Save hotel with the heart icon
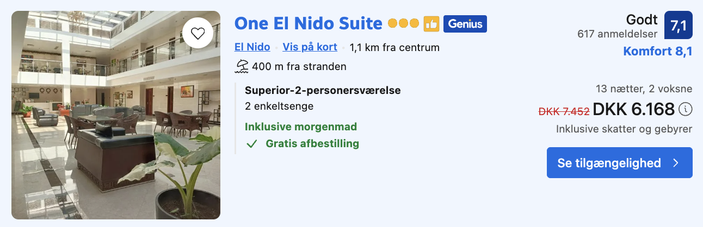703x227 pixels. point(198,34)
